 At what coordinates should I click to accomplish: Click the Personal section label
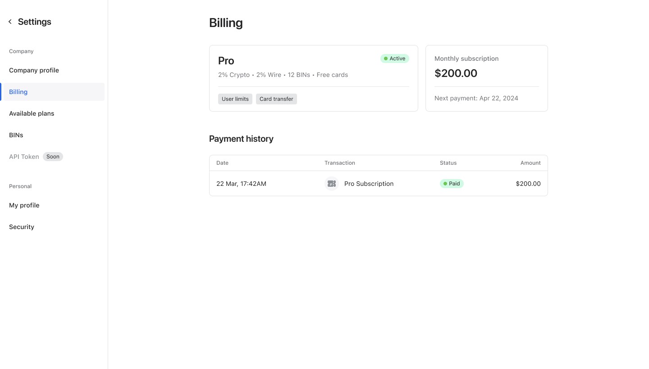[x=20, y=186]
